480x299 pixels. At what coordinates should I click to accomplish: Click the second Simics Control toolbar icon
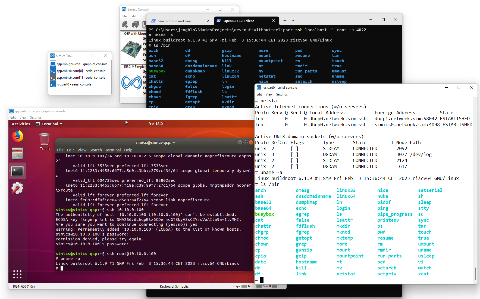[135, 25]
